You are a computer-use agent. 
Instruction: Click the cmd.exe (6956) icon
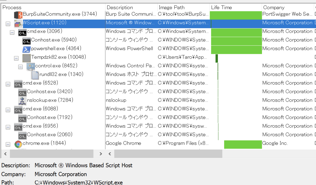[18, 127]
